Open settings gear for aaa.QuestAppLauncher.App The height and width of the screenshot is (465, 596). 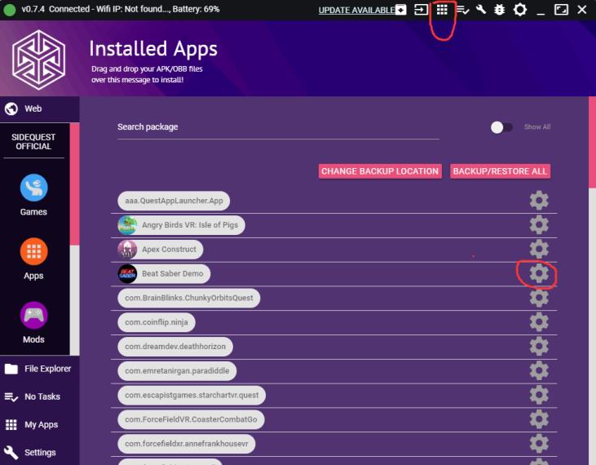click(539, 201)
